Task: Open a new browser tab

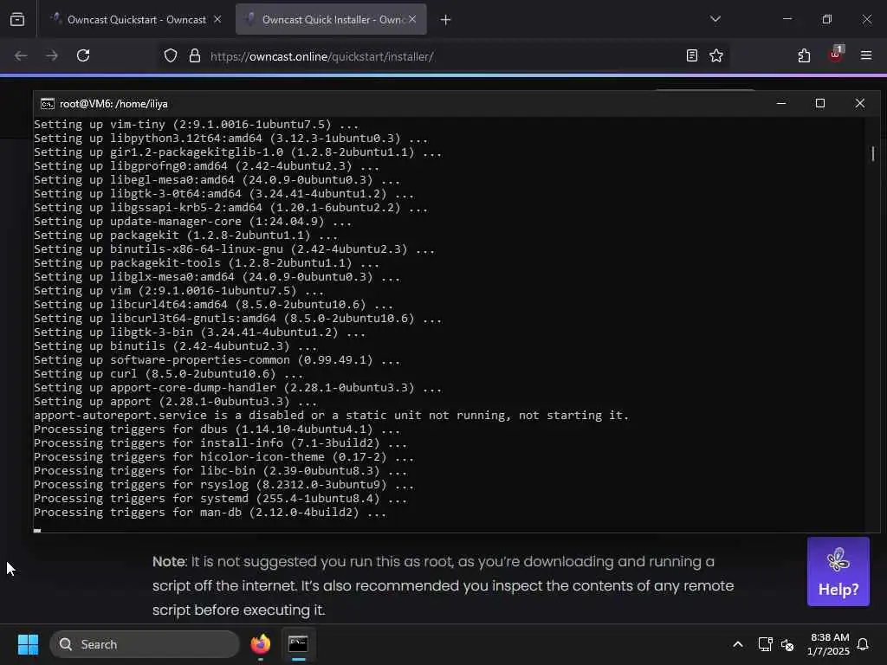Action: pyautogui.click(x=446, y=20)
